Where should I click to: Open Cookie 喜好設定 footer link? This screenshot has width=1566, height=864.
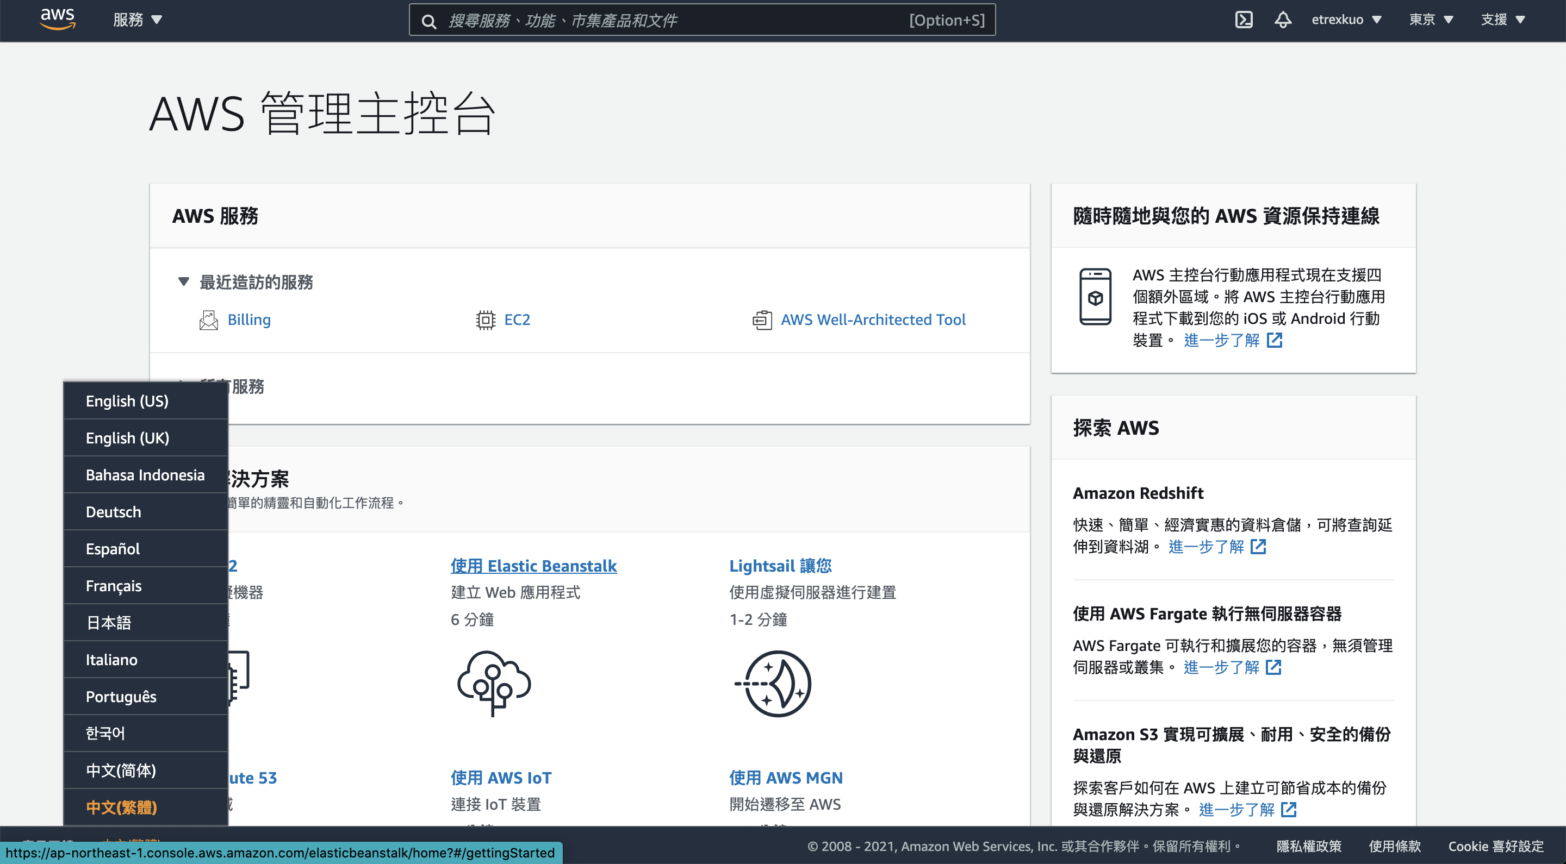1495,847
